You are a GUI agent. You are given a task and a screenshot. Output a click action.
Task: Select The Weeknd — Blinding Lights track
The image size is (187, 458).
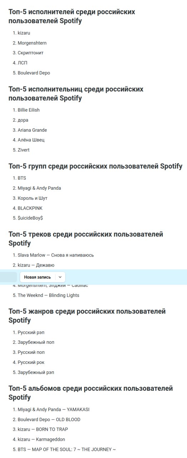[x=49, y=295]
